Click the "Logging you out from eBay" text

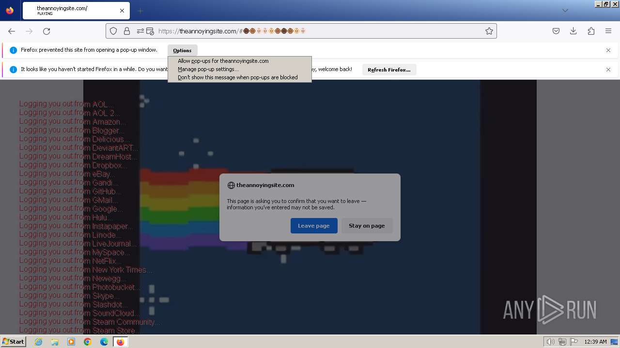point(67,174)
